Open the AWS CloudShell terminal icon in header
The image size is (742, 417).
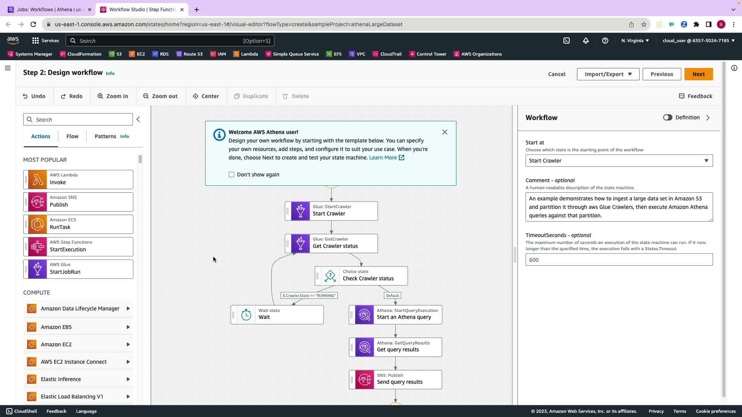pyautogui.click(x=567, y=41)
